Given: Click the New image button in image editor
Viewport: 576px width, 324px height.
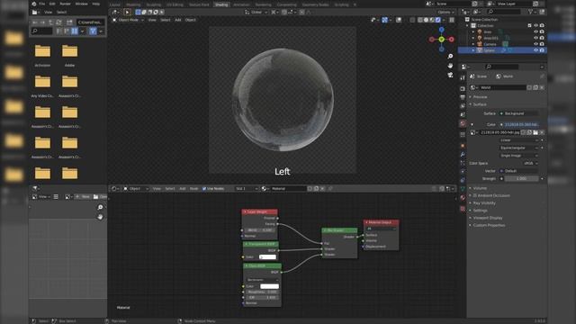Looking at the screenshot, I should pos(82,197).
